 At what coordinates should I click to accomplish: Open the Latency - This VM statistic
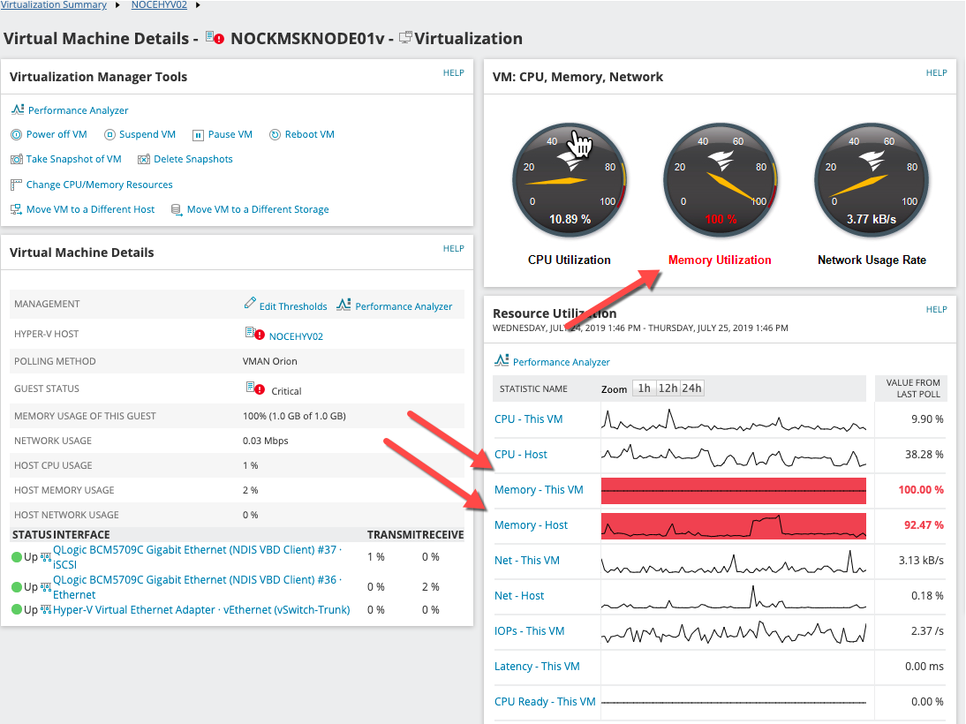(x=537, y=666)
